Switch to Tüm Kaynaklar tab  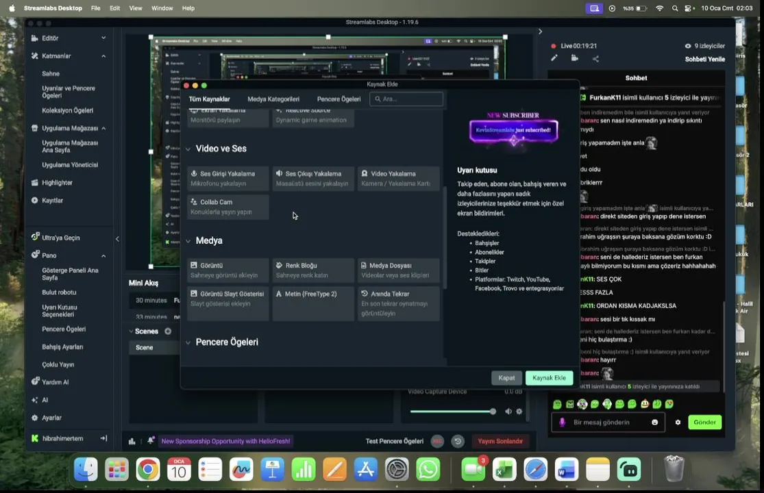209,99
